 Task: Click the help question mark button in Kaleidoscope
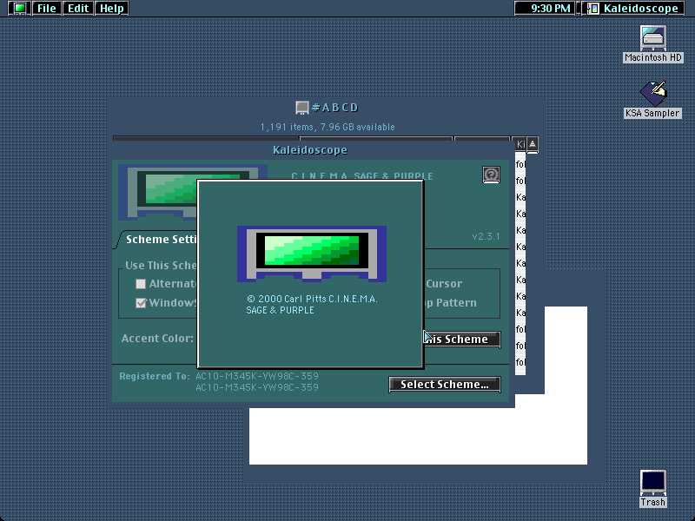pos(491,175)
